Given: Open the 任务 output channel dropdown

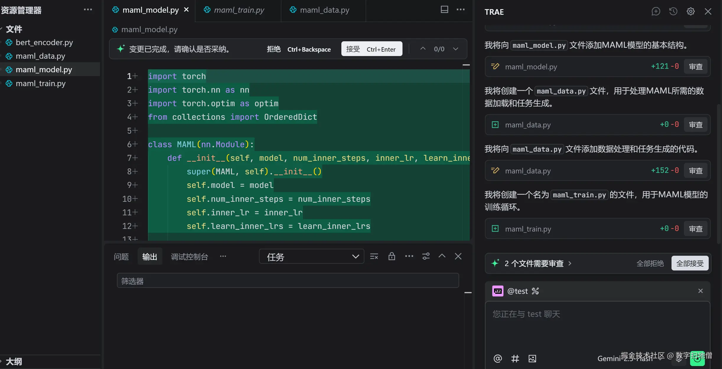Looking at the screenshot, I should [311, 257].
